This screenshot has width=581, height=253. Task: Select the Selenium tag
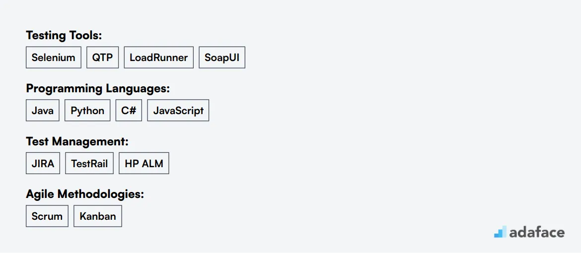click(x=53, y=58)
